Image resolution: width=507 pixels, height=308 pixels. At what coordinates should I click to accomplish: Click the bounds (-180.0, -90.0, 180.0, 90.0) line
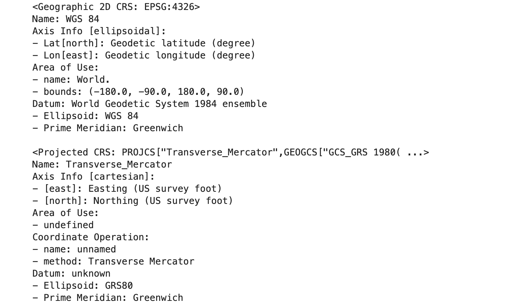138,92
